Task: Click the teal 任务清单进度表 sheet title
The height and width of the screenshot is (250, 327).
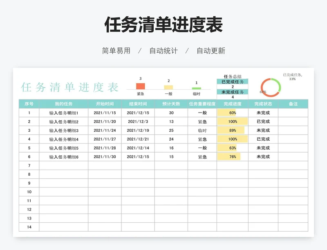Action: pyautogui.click(x=69, y=87)
